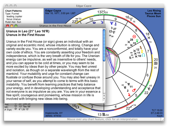Click the Taurus symbol at the Midheaven cusp

[103, 12]
